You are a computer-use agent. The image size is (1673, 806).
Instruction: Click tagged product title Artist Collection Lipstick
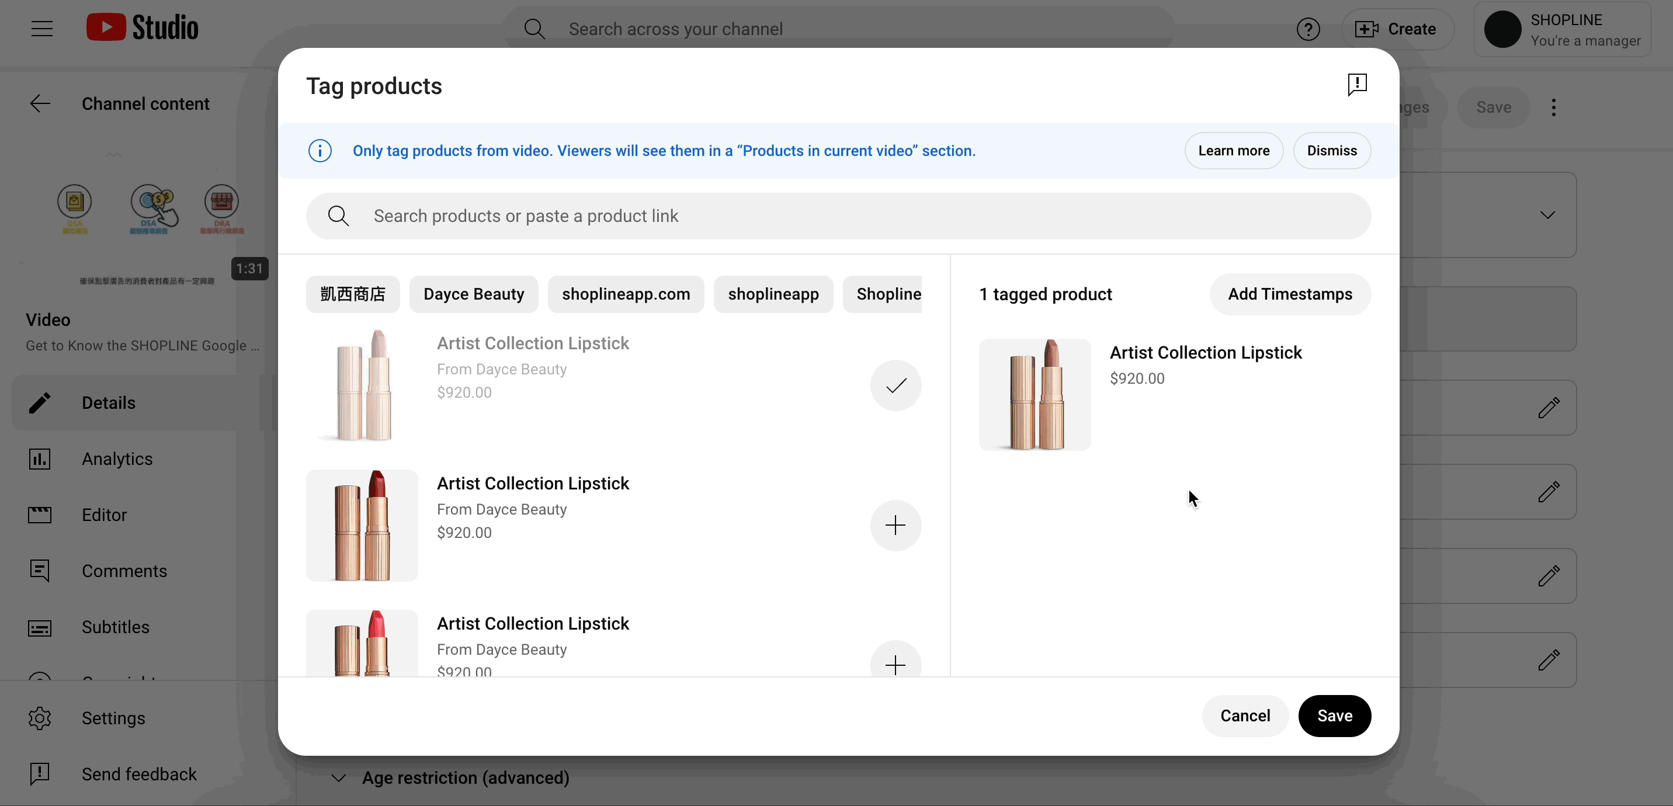point(1206,352)
